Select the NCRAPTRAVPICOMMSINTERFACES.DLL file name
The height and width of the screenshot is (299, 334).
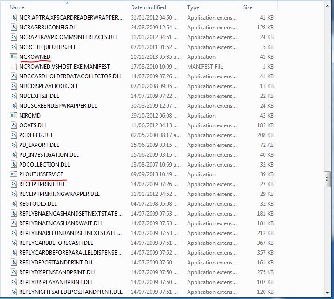69,37
